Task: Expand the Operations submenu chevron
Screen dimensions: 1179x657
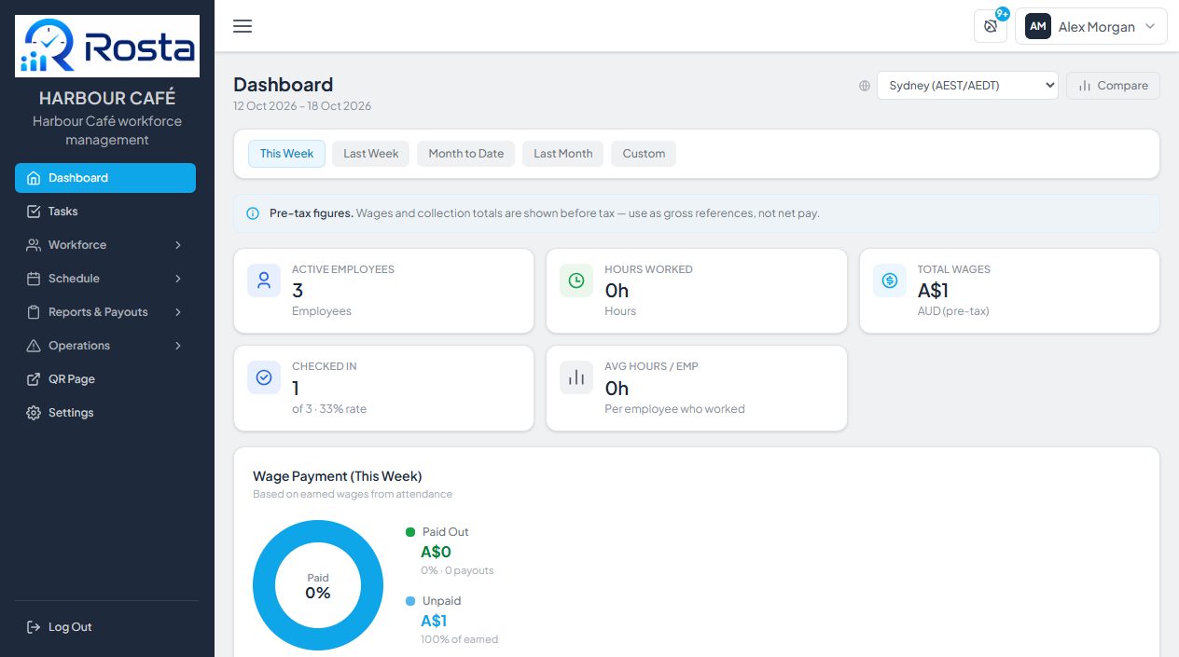Action: (178, 346)
